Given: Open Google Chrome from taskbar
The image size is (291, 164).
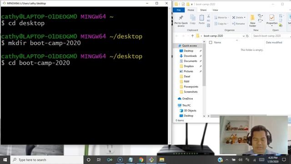Looking at the screenshot, I should [141, 160].
